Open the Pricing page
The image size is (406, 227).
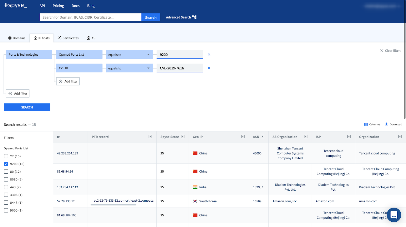point(58,6)
